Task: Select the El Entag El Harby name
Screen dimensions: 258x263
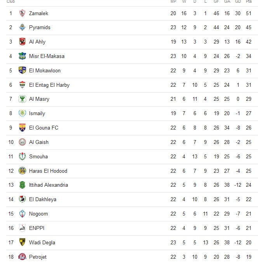Action: point(49,85)
